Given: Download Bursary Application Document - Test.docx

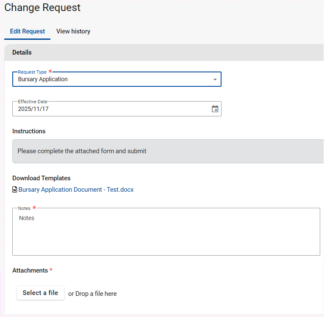Looking at the screenshot, I should pos(76,190).
